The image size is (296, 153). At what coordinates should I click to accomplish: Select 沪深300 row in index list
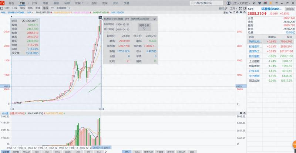[x=271, y=71]
